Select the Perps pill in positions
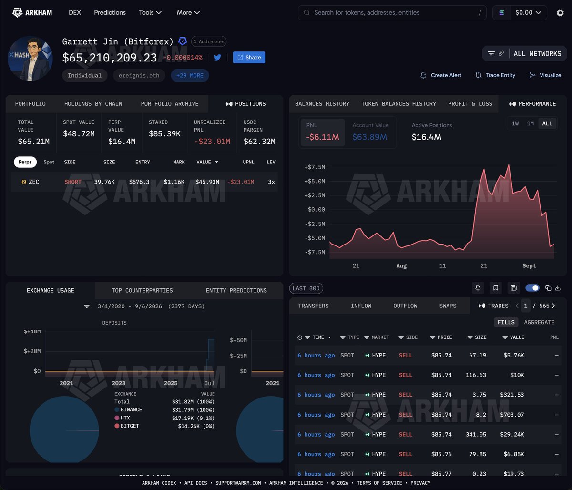This screenshot has width=572, height=490. point(25,162)
